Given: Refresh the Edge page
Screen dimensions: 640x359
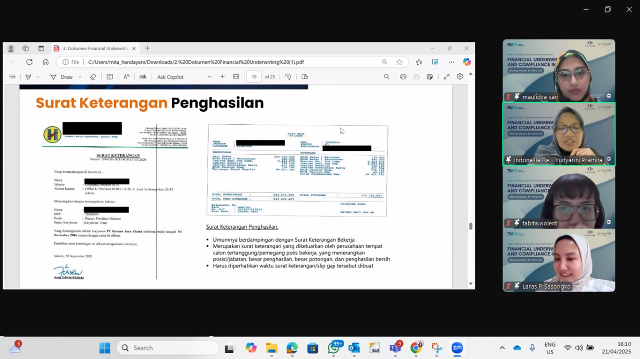Looking at the screenshot, I should pyautogui.click(x=29, y=62).
